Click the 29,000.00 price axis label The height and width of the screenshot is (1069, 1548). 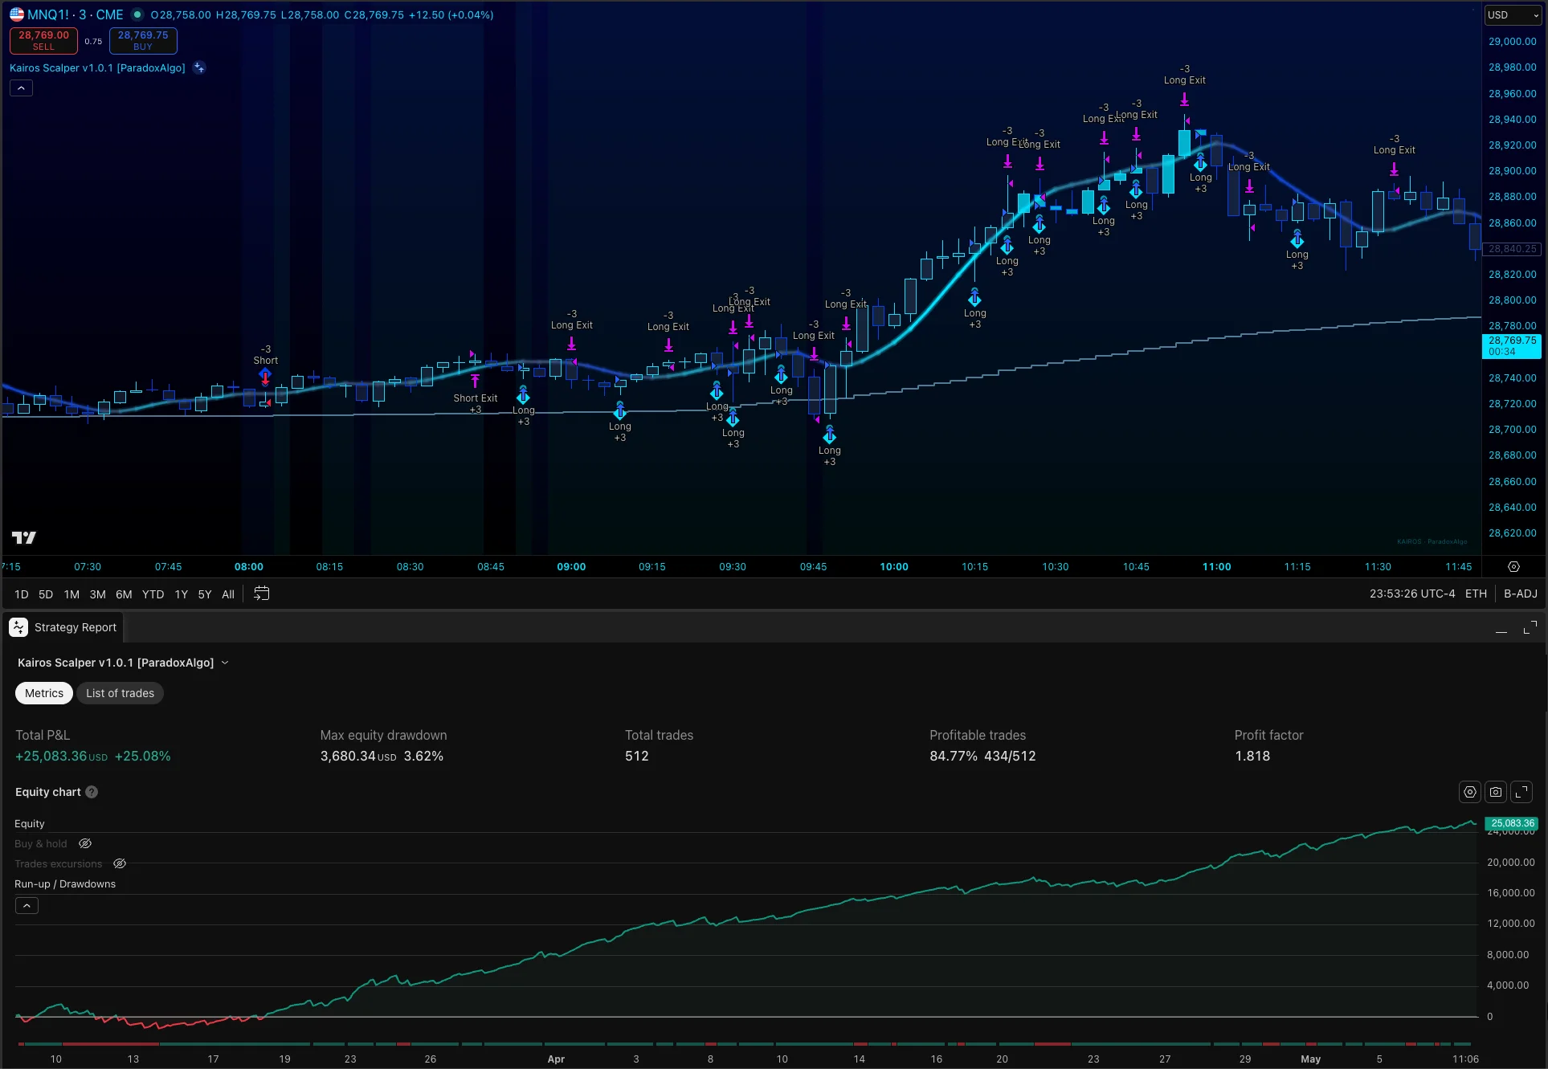[1512, 42]
